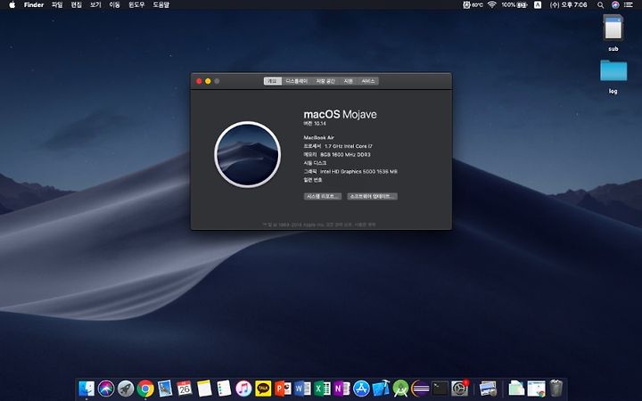
Task: Launch Android Studio
Action: coord(401,389)
